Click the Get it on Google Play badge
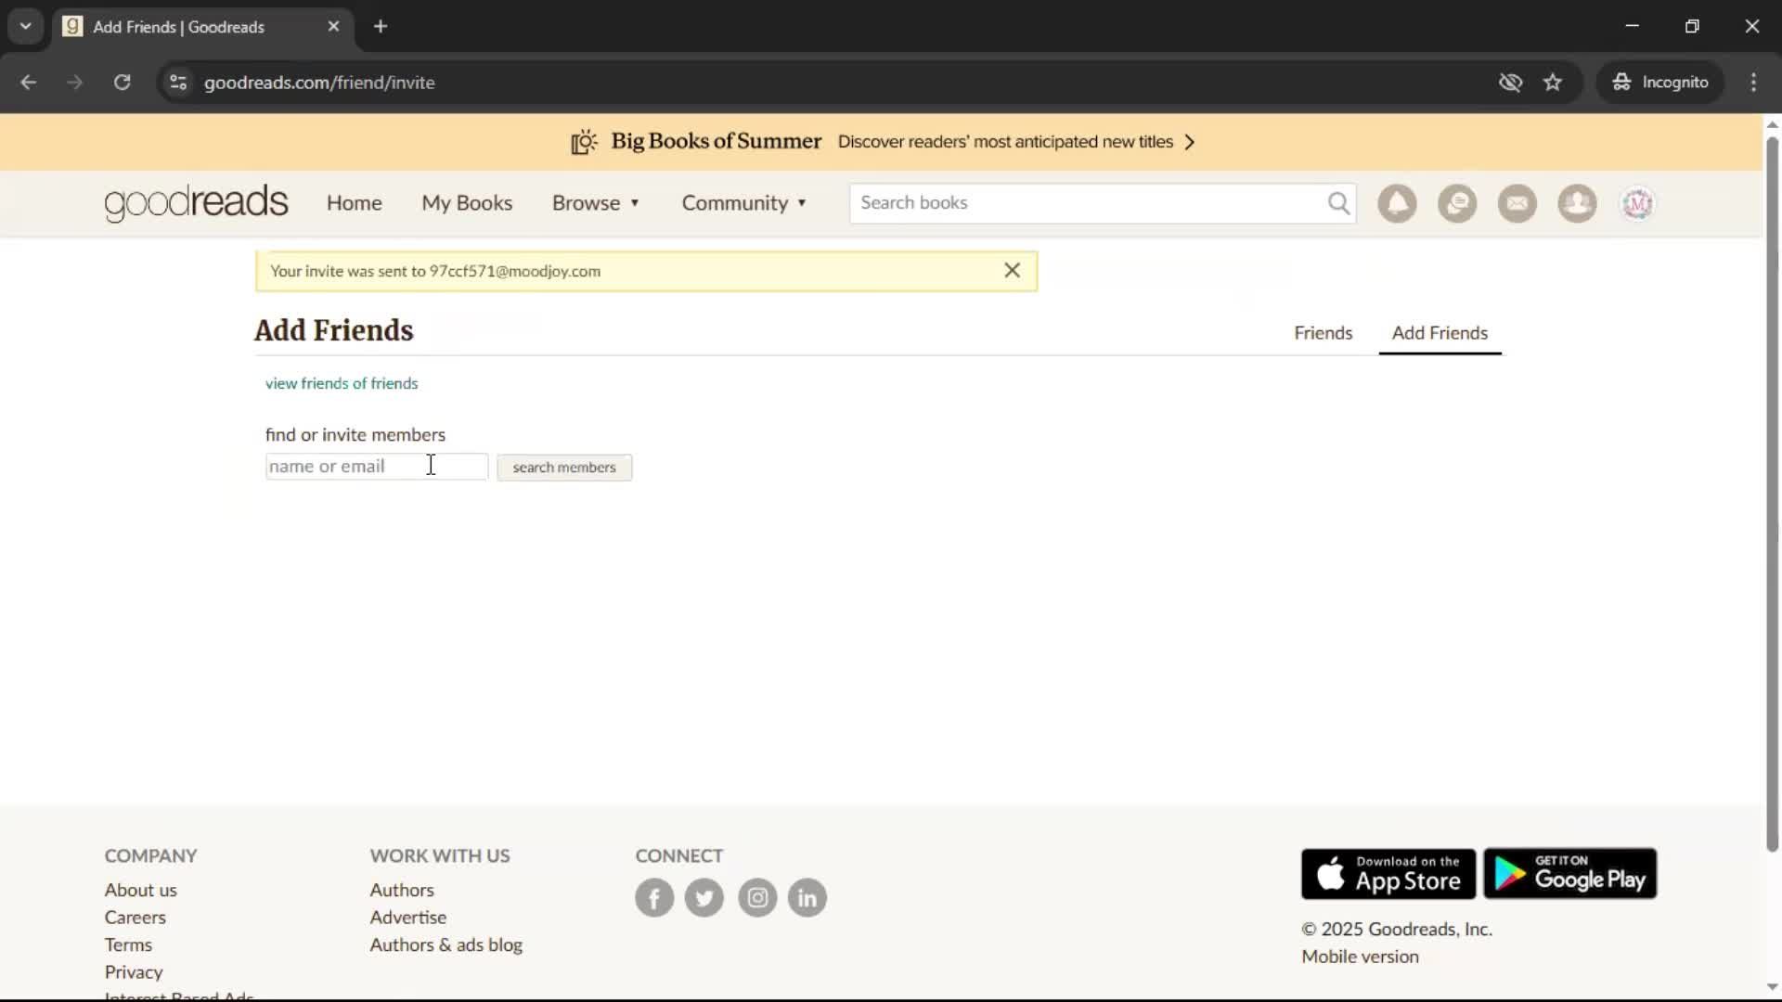 1569,873
